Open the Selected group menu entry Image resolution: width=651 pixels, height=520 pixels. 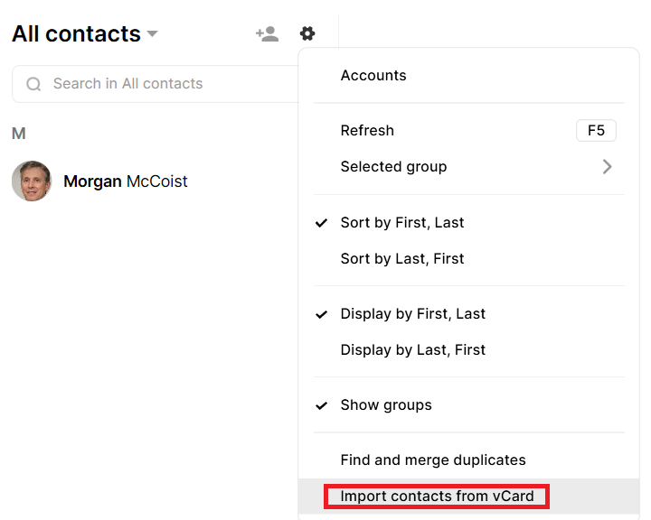(469, 167)
